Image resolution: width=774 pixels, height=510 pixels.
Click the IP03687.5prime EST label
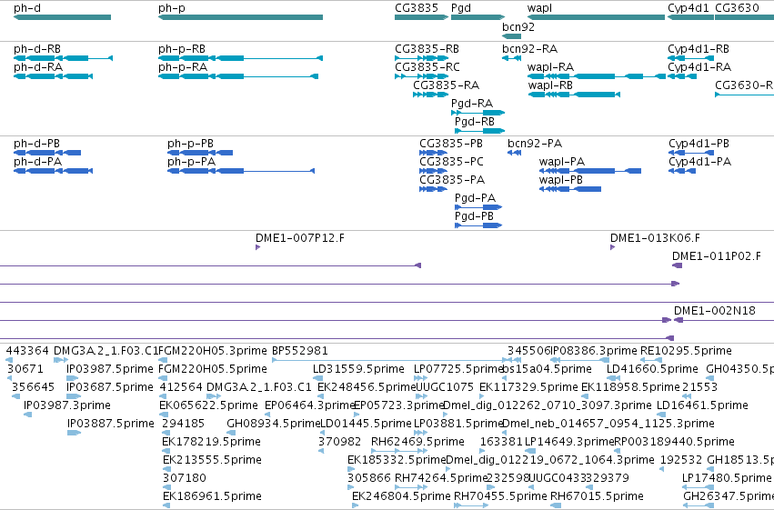point(110,387)
